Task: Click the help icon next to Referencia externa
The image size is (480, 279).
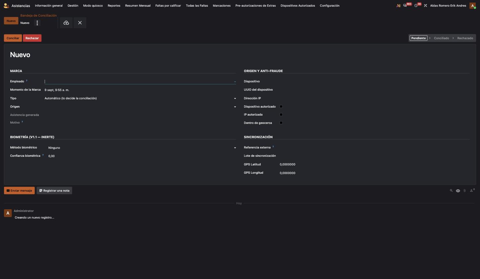Action: tap(273, 147)
